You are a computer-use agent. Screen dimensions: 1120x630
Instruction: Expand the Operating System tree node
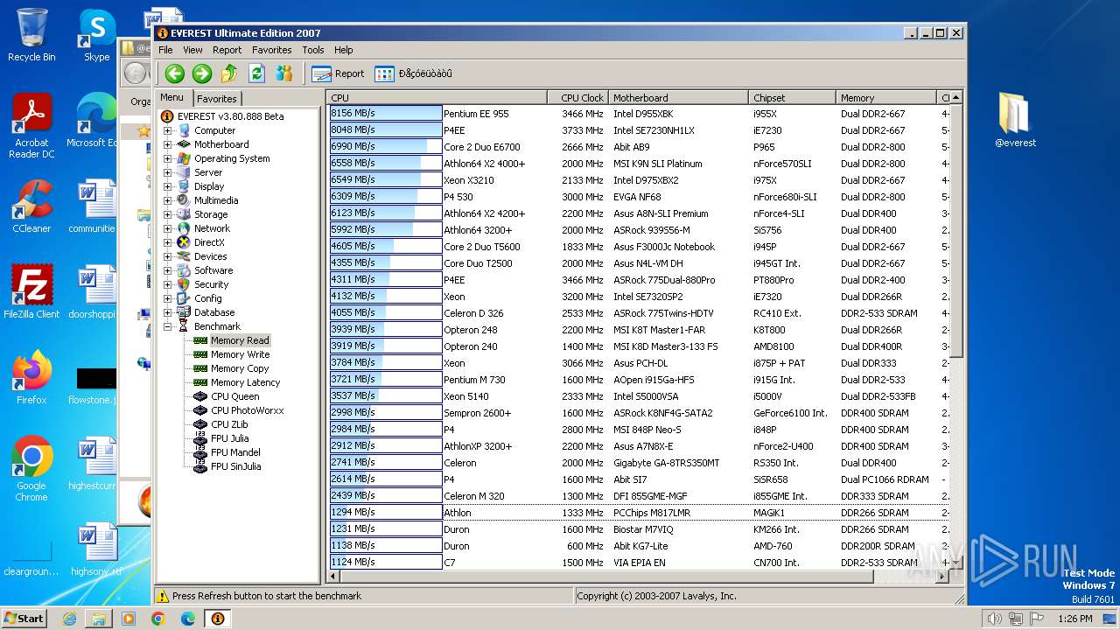168,158
